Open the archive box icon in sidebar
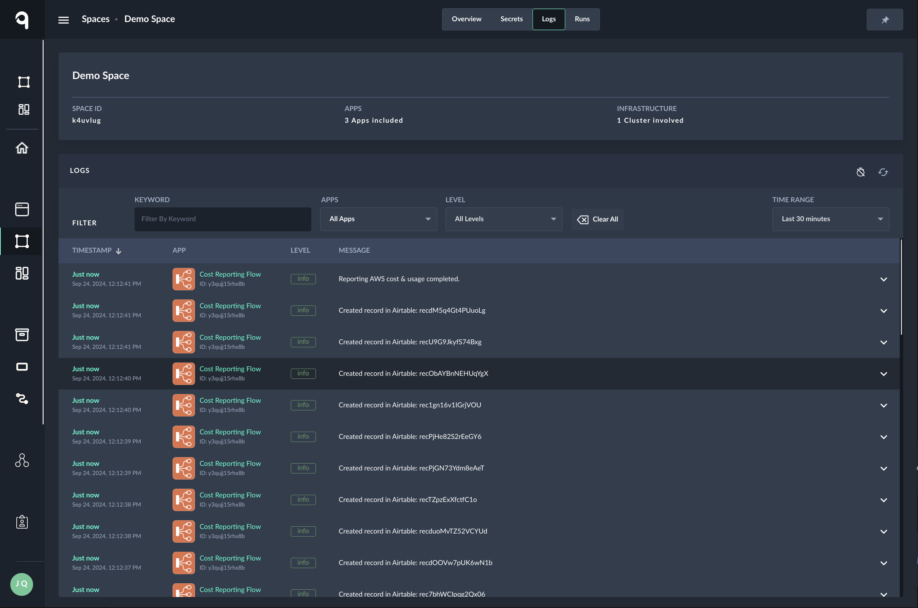This screenshot has width=918, height=608. point(22,335)
